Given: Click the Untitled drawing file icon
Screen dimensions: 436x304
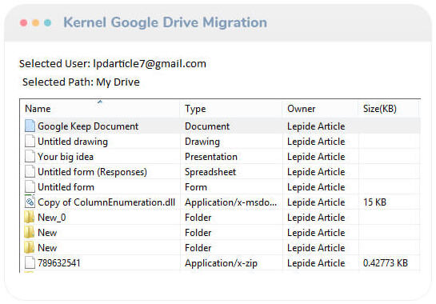Looking at the screenshot, I should pyautogui.click(x=30, y=141).
